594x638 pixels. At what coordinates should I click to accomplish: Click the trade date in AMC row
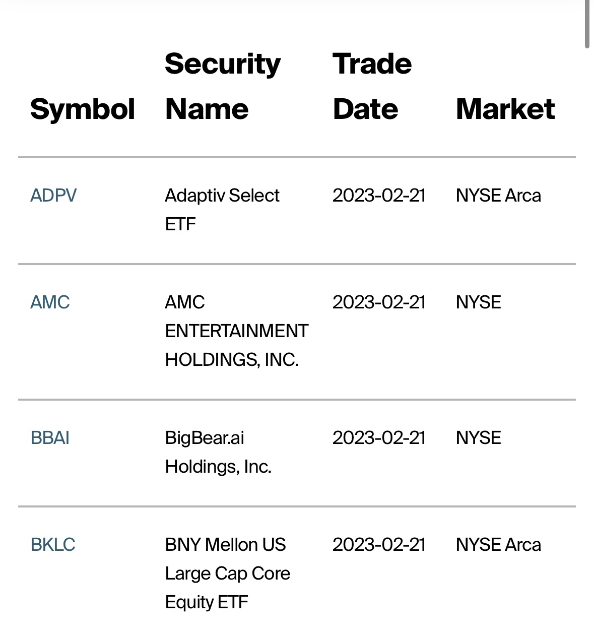click(x=379, y=302)
